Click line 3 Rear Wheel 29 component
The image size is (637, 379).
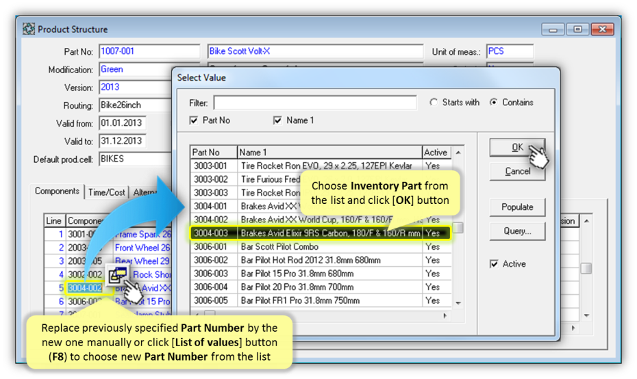tap(142, 261)
